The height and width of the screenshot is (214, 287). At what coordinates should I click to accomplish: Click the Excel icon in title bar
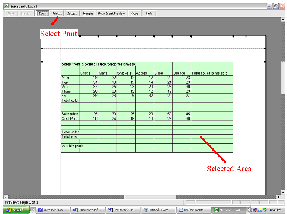6,6
